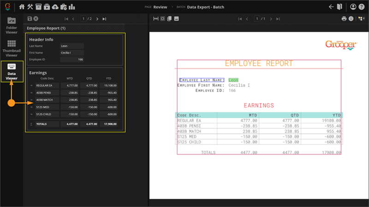369x207 pixels.
Task: Click the row handle for REGULAR EA
Action: pyautogui.click(x=31, y=86)
